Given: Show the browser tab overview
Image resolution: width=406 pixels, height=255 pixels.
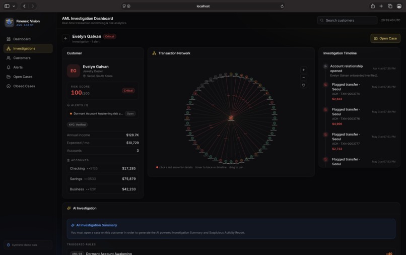Looking at the screenshot, I should coord(390,6).
